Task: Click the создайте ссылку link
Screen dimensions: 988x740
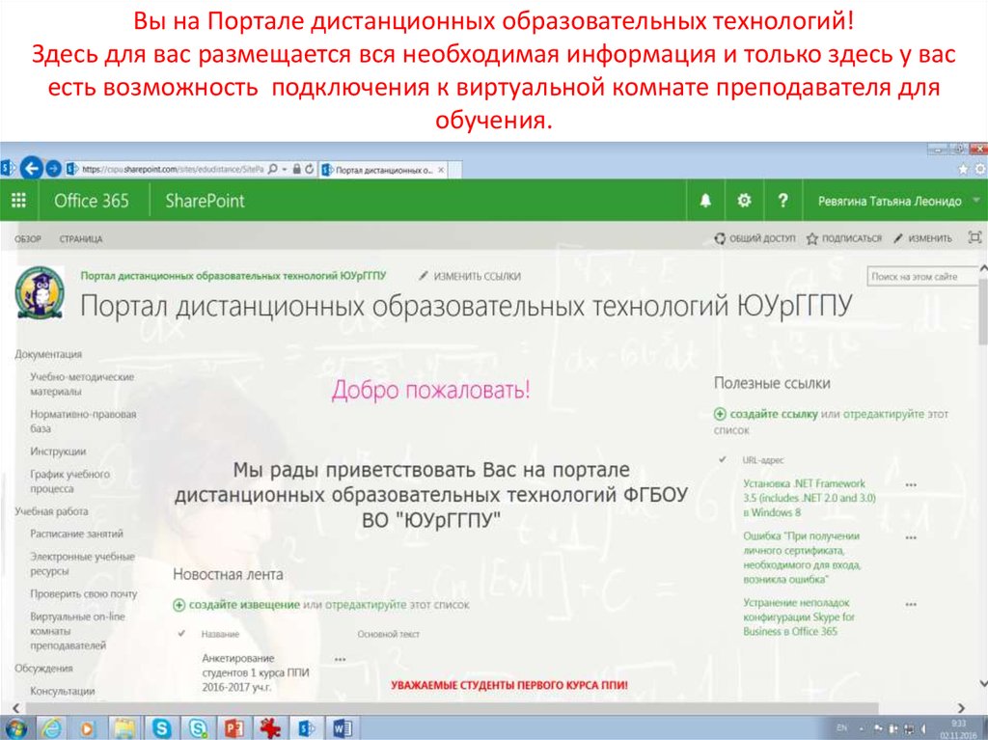Action: pos(774,414)
